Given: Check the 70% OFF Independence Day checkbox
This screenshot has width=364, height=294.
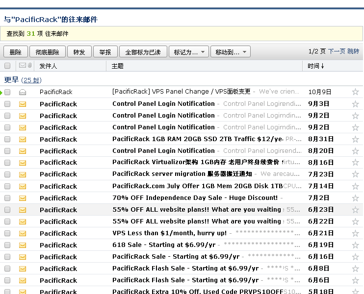Looking at the screenshot, I should pyautogui.click(x=7, y=198).
